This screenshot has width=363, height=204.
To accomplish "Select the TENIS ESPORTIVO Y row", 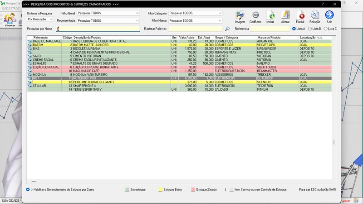I will (x=179, y=89).
